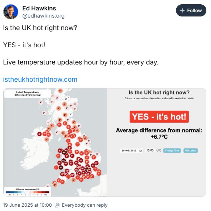This screenshot has height=211, width=211.
Task: Click the 19/06/2025 date input field
Action: (132, 150)
